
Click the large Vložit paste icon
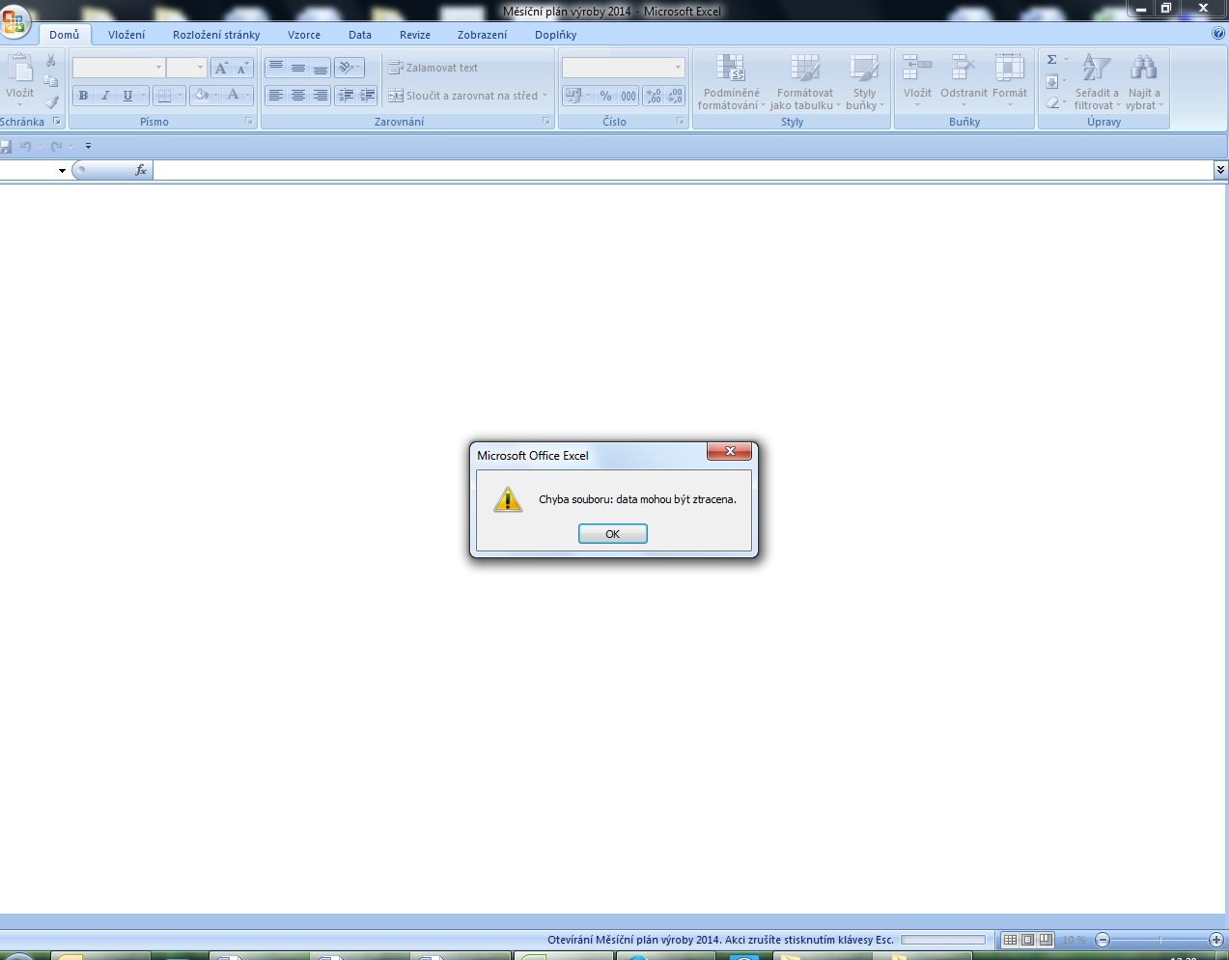coord(19,68)
